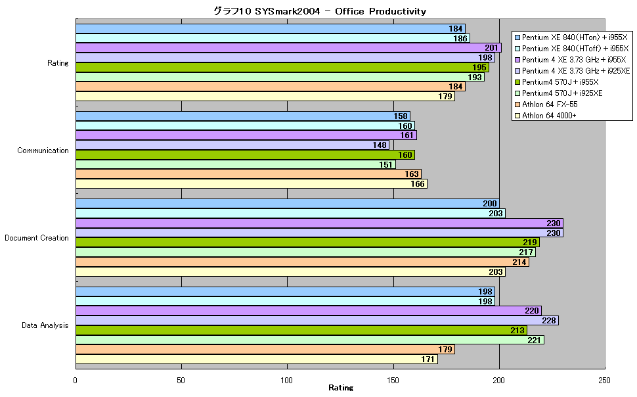Viewport: 637px width, 397px height.
Task: Click the Pentium XE 840(HTon) legend color swatch
Action: point(517,37)
